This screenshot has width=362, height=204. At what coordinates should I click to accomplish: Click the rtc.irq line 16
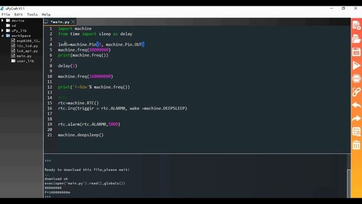tap(123, 108)
